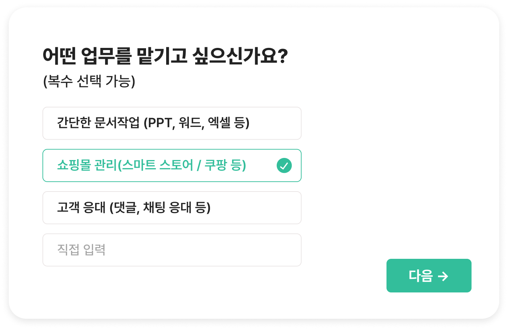
Task: Toggle the 스마트 스토어 / 쿠팡 choice
Action: pyautogui.click(x=172, y=166)
